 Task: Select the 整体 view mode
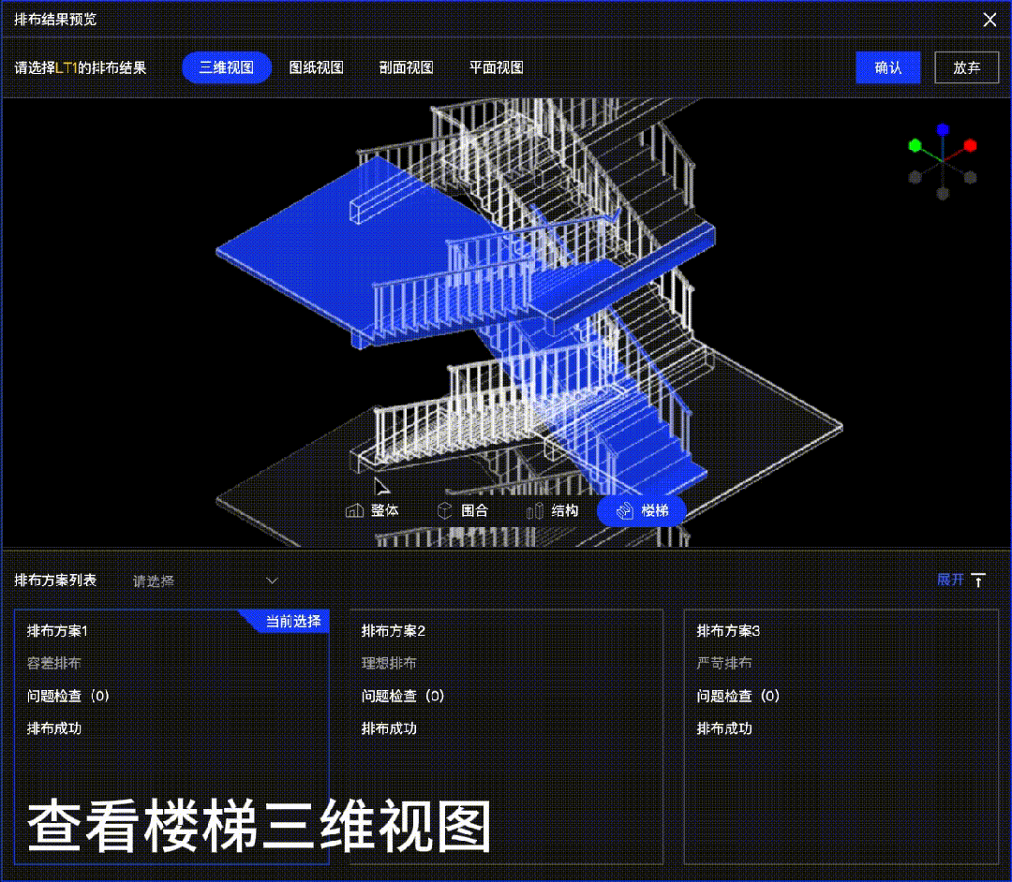(x=372, y=510)
